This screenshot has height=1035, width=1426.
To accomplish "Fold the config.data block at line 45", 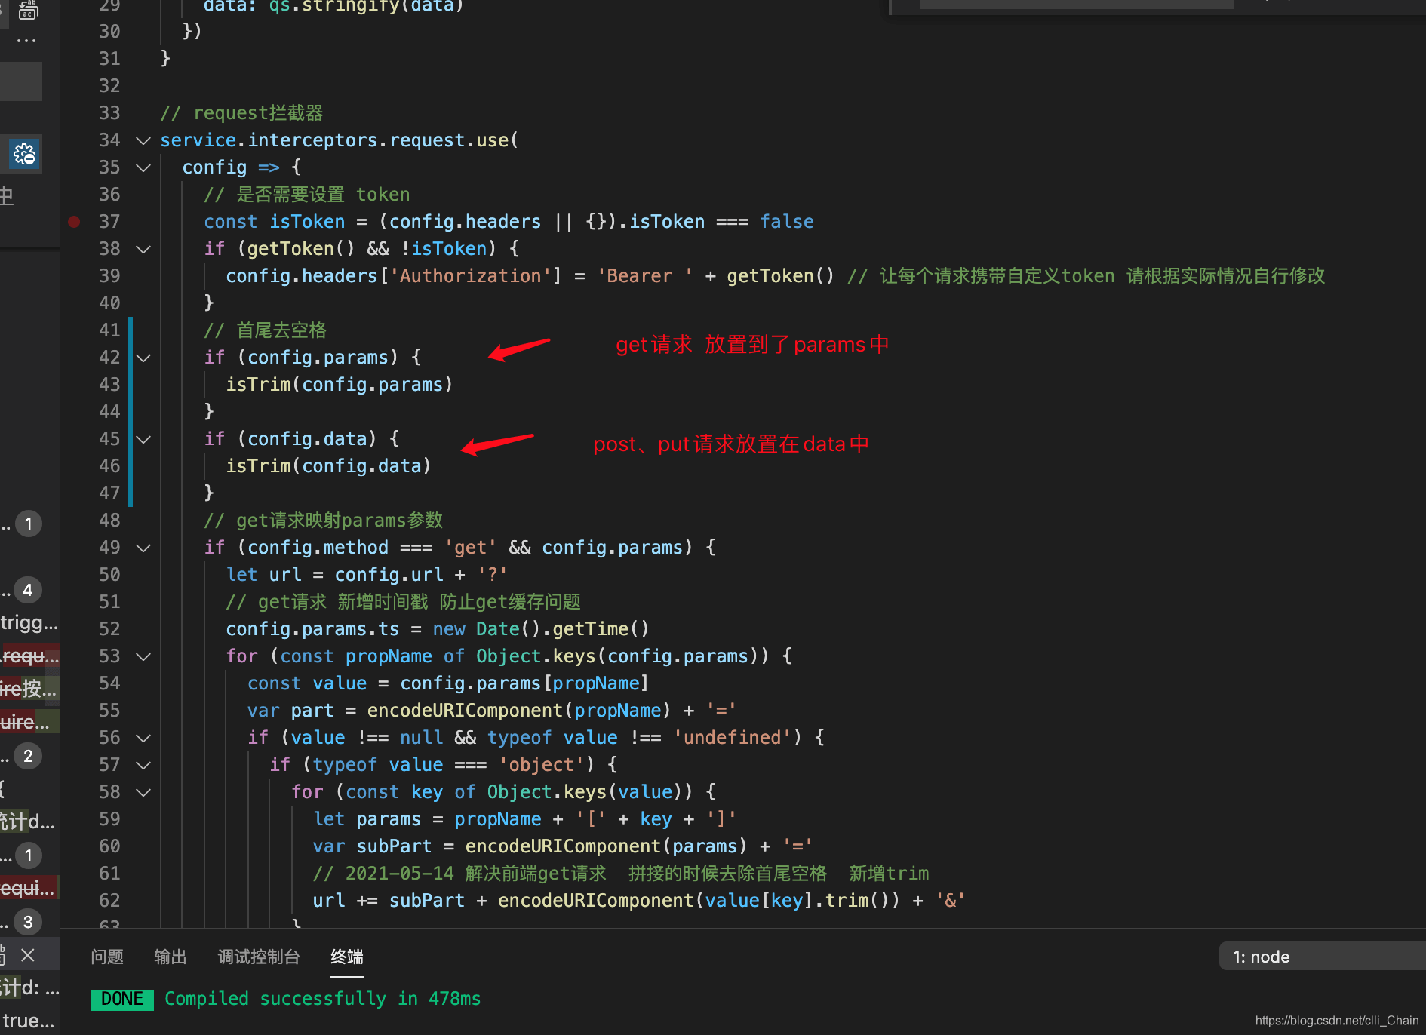I will coord(143,439).
